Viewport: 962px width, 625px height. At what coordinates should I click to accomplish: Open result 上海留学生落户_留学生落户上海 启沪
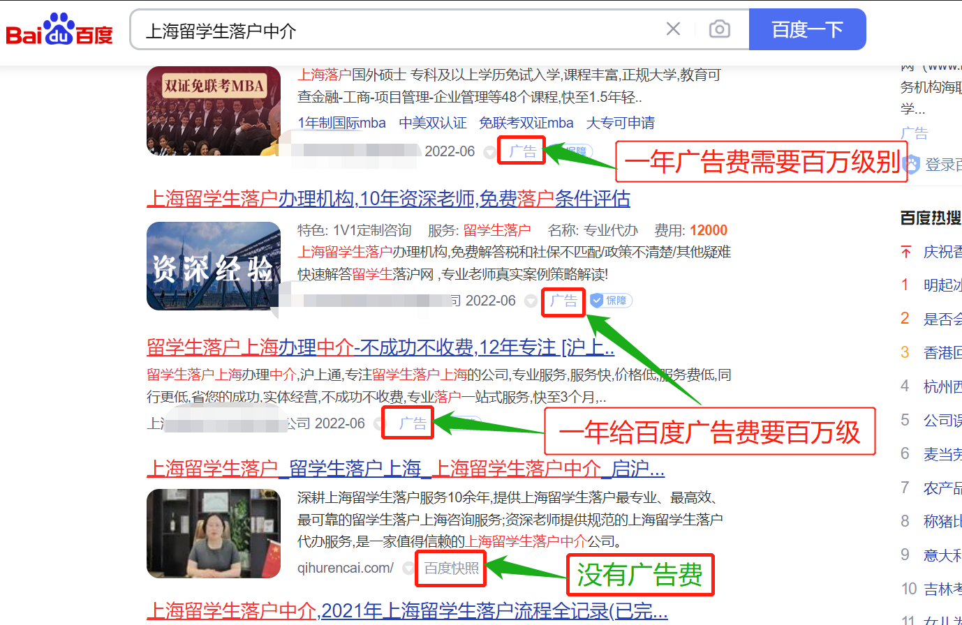406,468
